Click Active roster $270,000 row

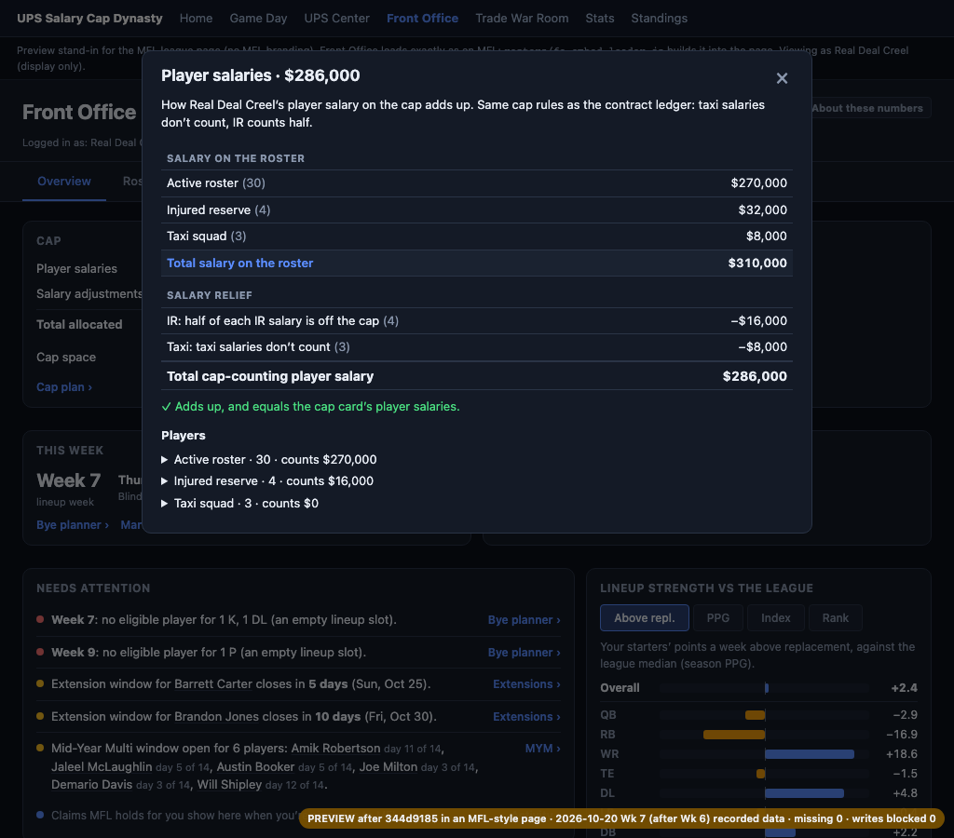(476, 183)
